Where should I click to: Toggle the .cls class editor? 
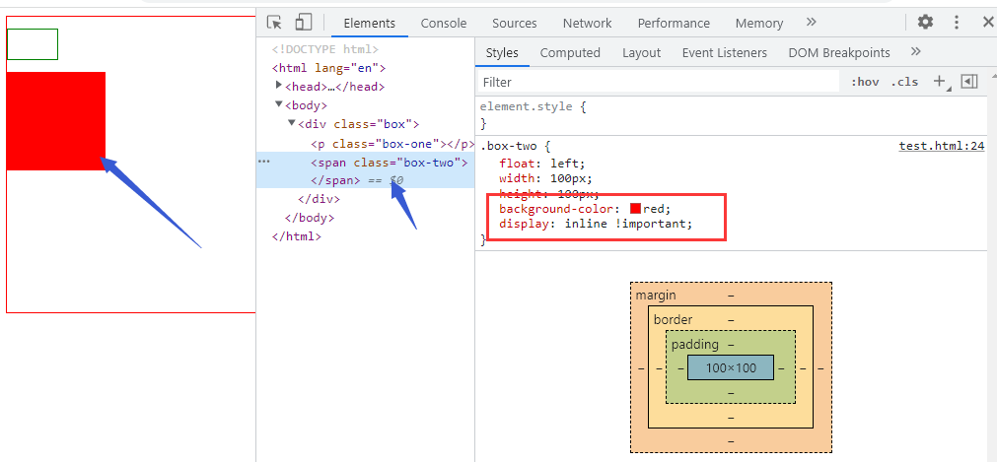904,82
